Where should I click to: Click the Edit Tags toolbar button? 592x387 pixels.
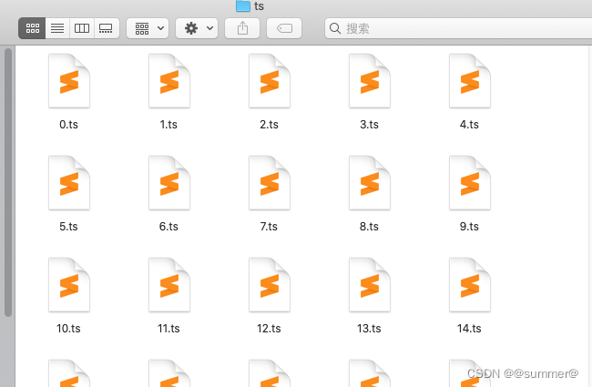point(284,28)
